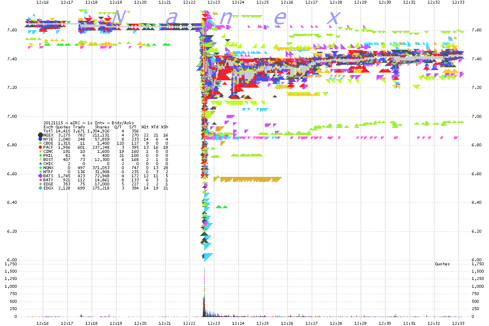Click the EDGE brown diamond legend marker
Screen dimensions: 489x326
40,184
